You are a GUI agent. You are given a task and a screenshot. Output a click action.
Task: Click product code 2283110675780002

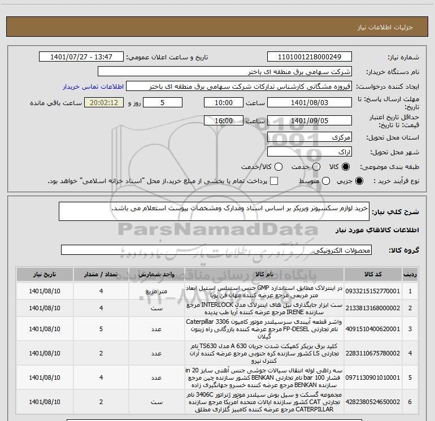(373, 353)
